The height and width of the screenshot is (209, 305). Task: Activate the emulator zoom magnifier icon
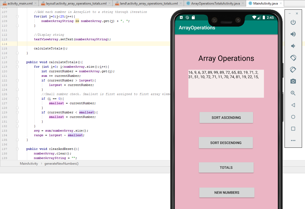[x=293, y=93]
